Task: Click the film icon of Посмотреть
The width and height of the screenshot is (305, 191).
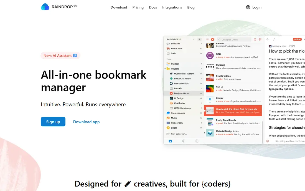Action: tap(168, 123)
